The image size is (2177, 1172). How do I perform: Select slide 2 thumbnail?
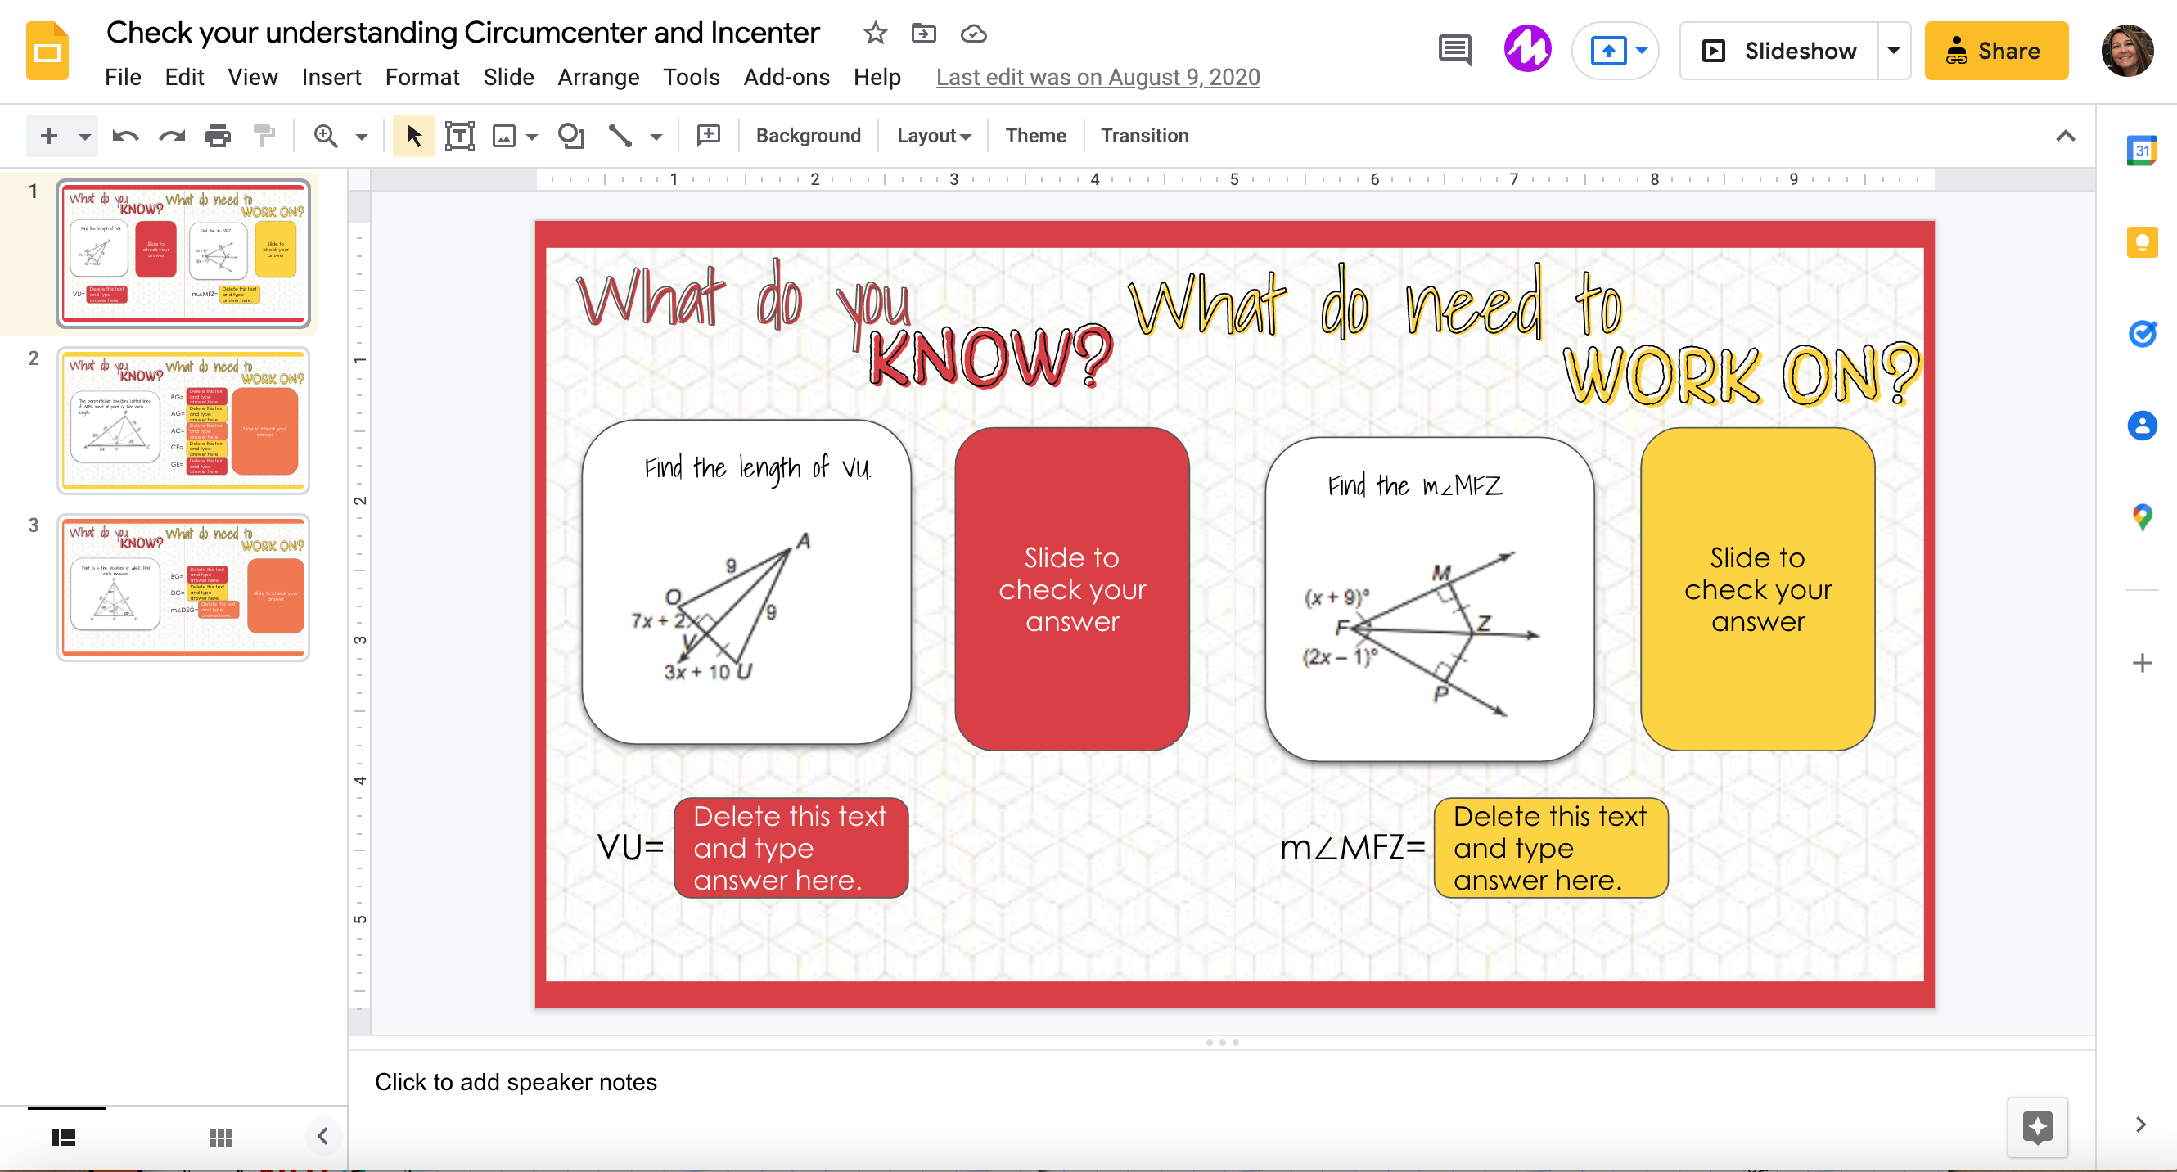click(183, 420)
